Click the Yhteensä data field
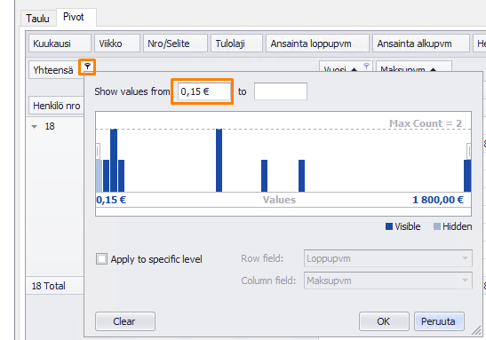 [53, 70]
